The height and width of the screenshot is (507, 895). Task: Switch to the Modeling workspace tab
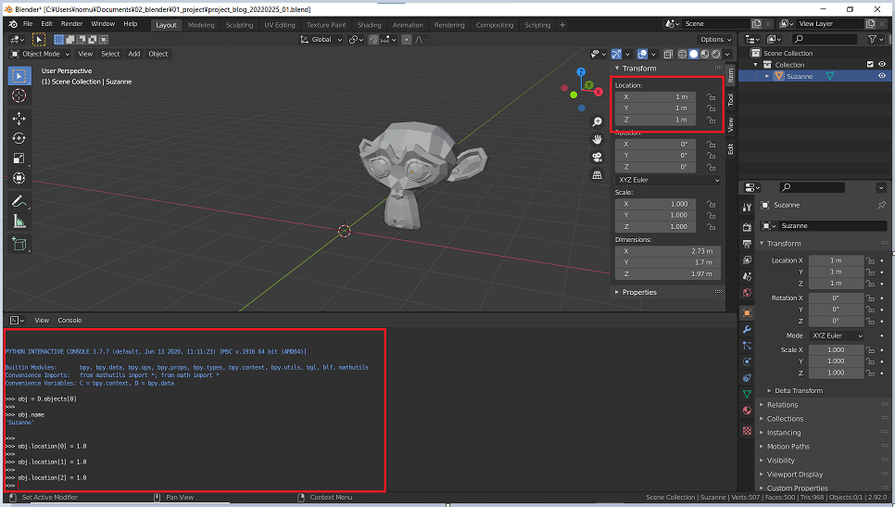coord(201,25)
